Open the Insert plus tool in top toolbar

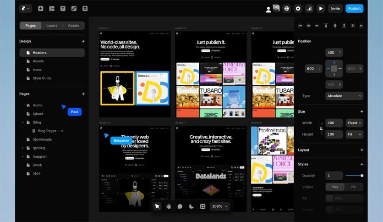point(41,9)
